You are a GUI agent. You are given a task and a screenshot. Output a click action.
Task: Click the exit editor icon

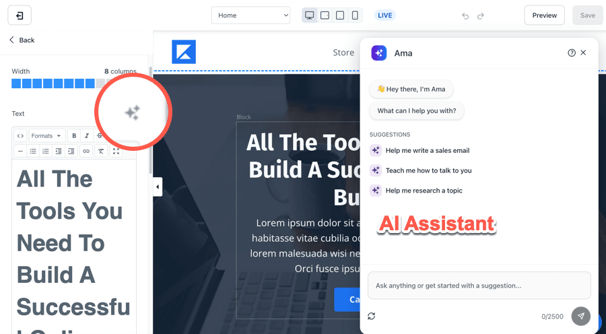[x=20, y=15]
